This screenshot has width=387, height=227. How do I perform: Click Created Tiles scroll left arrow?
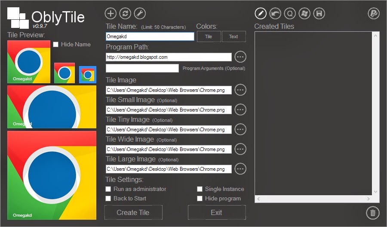[x=258, y=199]
